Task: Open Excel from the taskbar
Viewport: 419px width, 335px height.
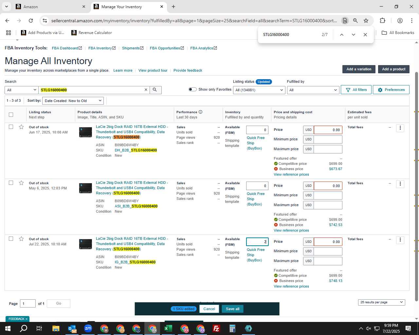Action: pyautogui.click(x=168, y=328)
